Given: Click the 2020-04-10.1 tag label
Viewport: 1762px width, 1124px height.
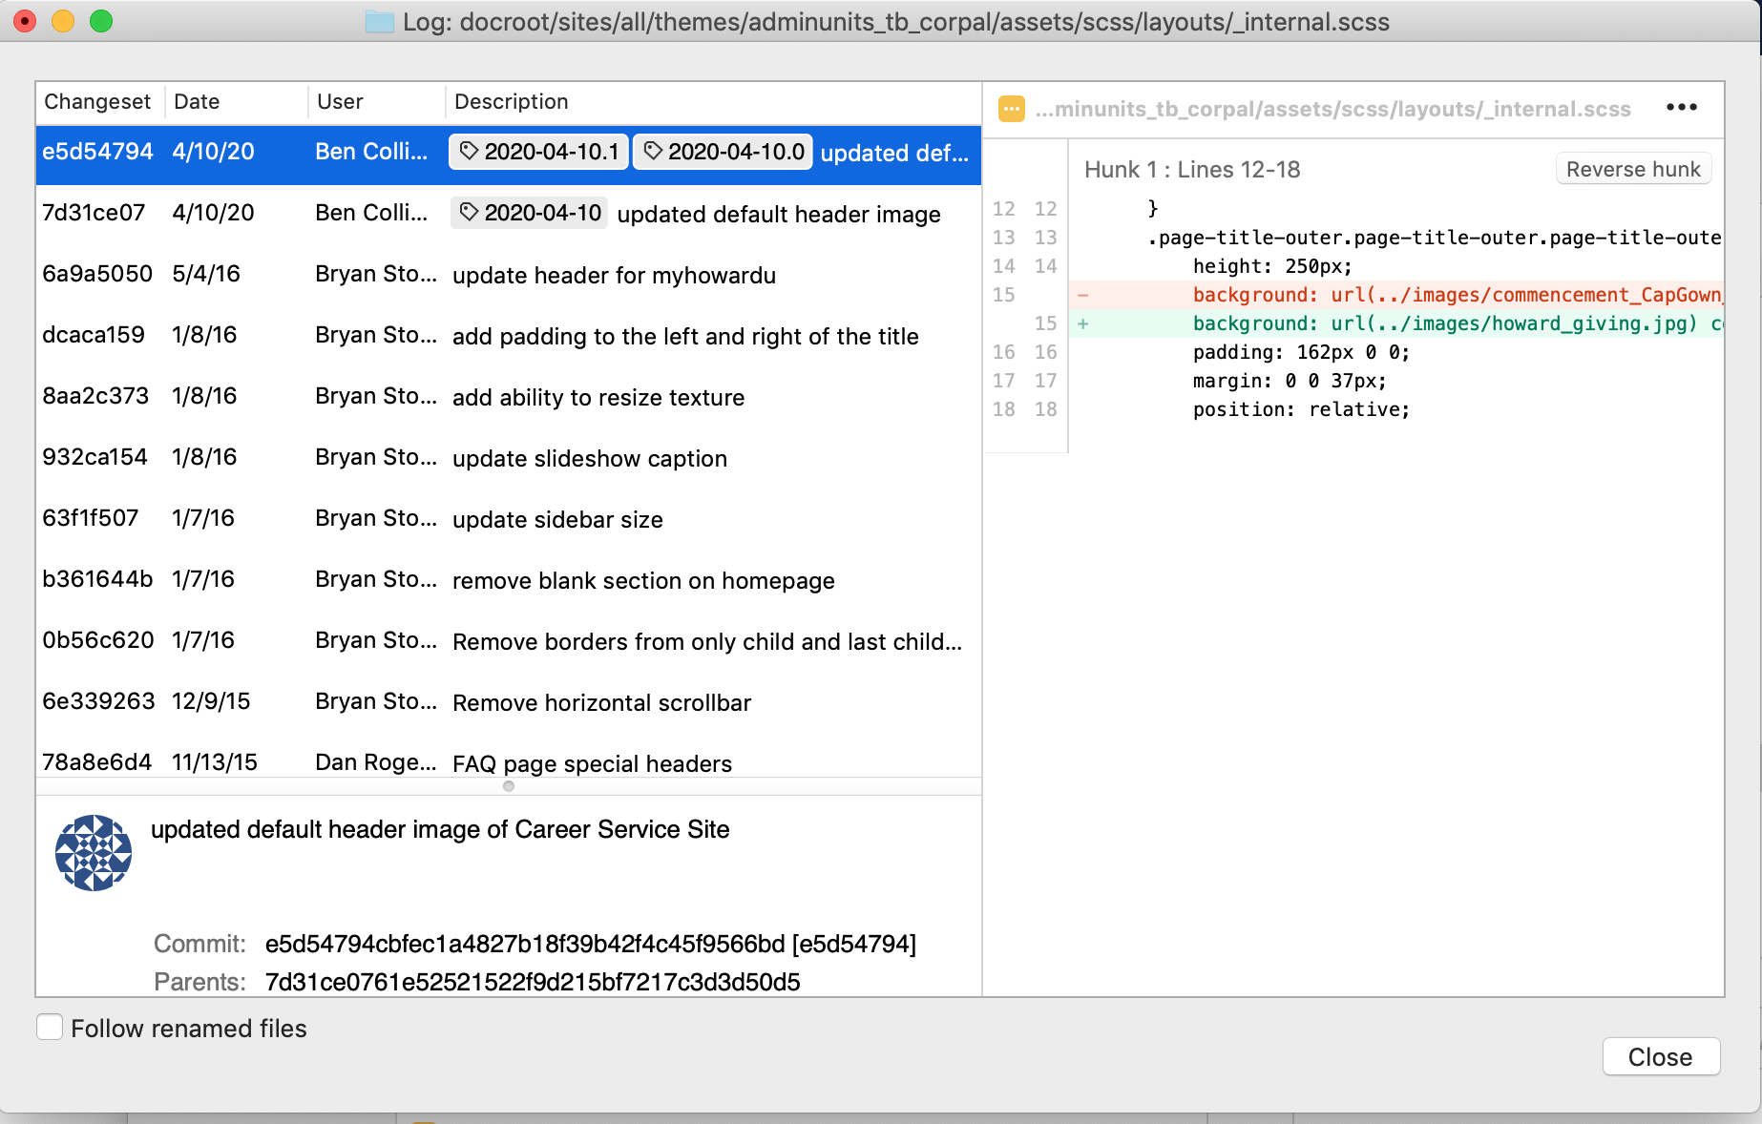Looking at the screenshot, I should (539, 152).
